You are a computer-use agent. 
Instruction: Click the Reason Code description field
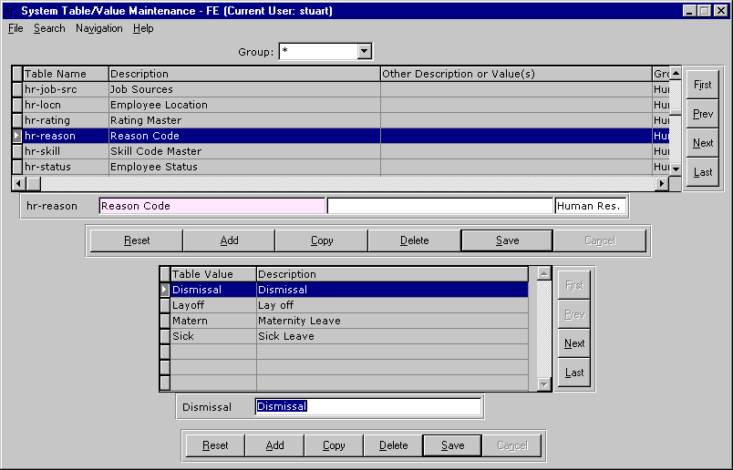click(212, 206)
